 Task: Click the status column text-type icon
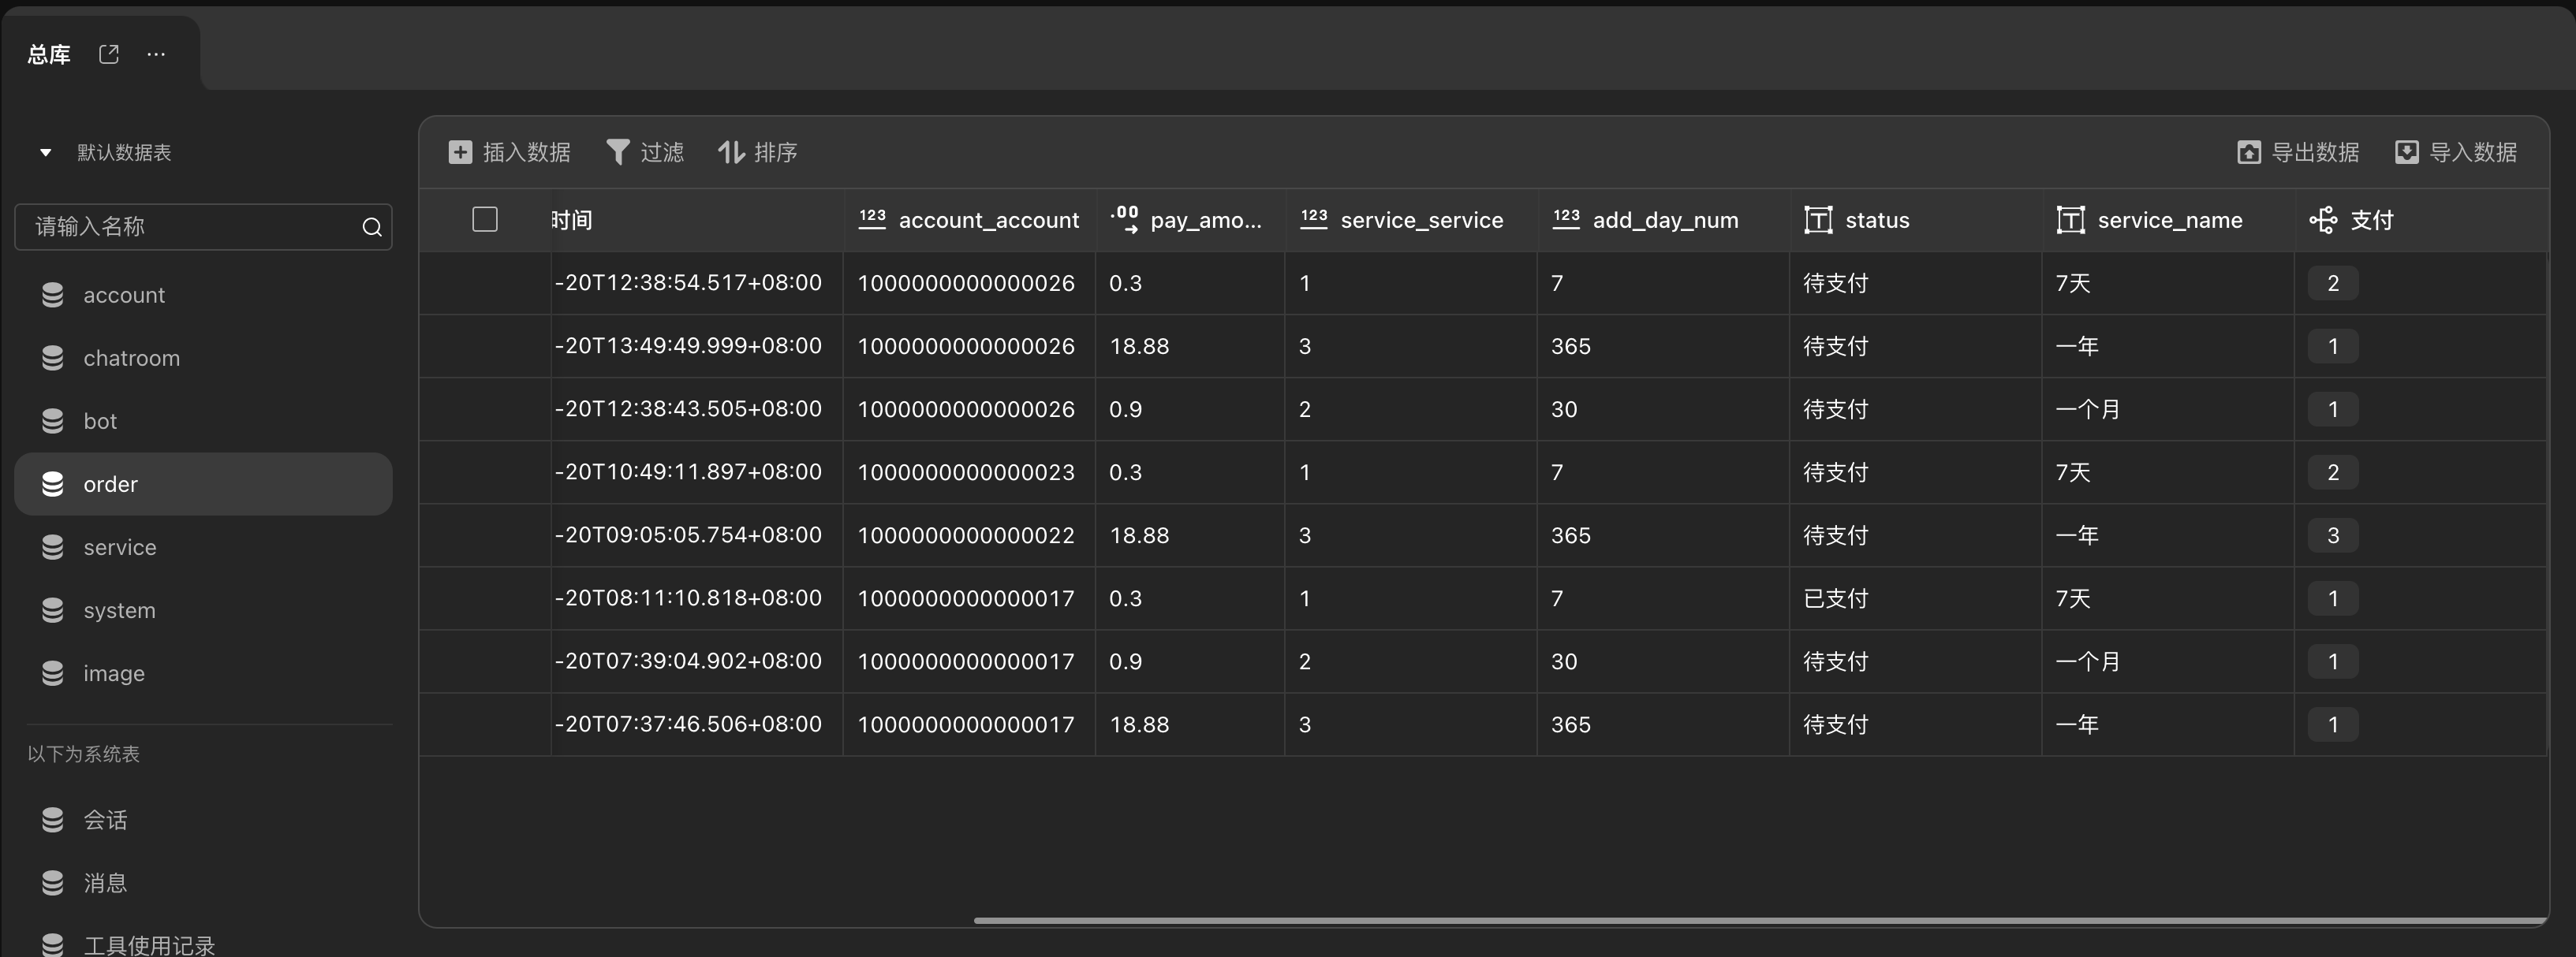(1818, 220)
